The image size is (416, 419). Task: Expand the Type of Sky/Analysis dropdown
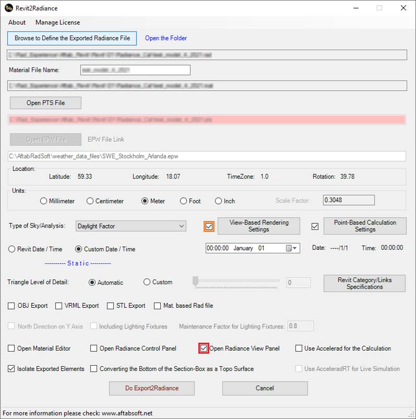click(x=130, y=226)
